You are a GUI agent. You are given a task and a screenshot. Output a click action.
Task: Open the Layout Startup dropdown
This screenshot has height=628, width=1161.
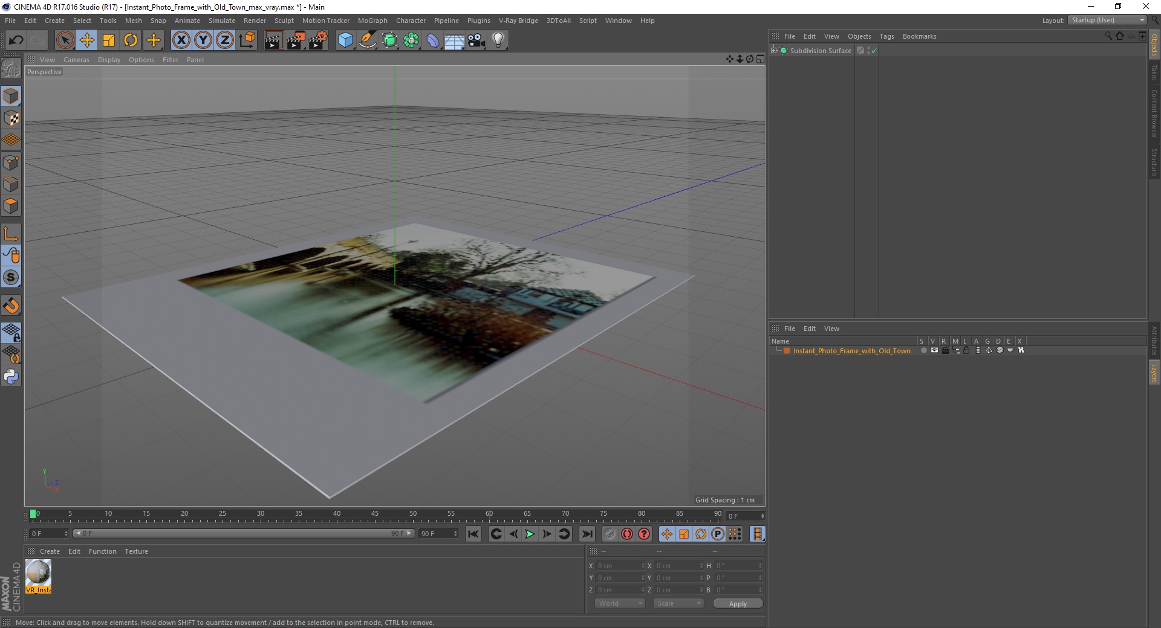coord(1107,20)
